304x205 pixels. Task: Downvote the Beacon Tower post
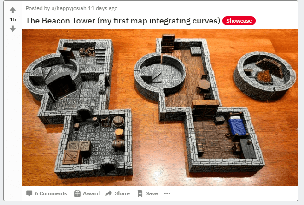pyautogui.click(x=12, y=29)
